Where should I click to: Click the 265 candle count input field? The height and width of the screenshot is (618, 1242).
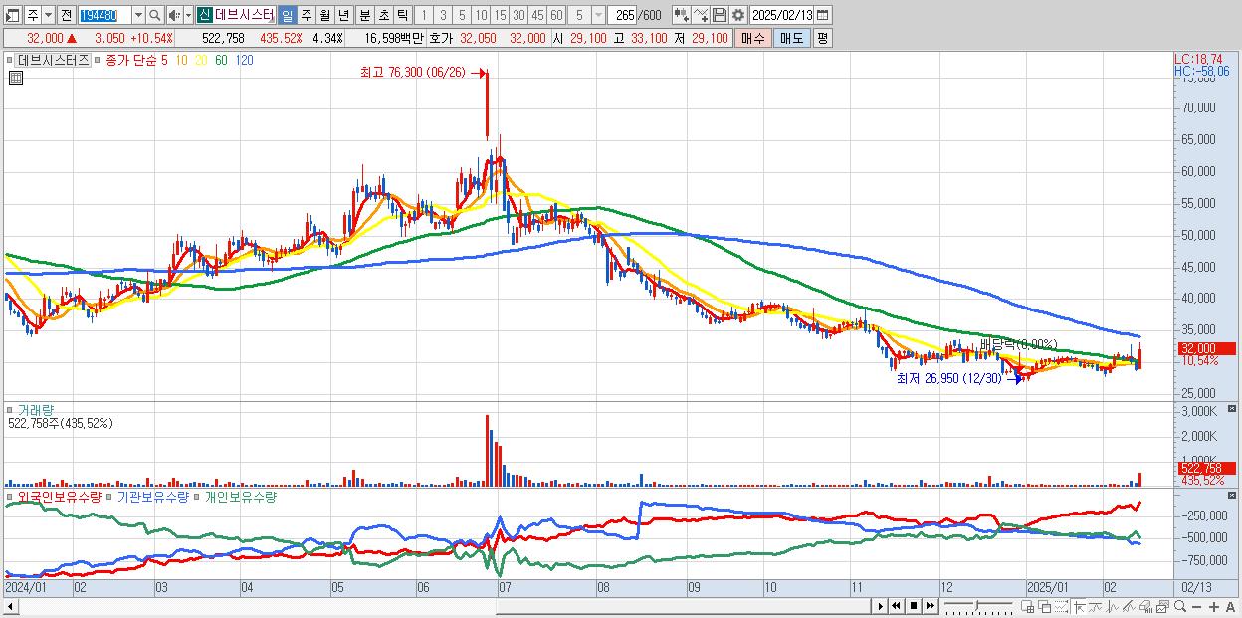coord(621,15)
